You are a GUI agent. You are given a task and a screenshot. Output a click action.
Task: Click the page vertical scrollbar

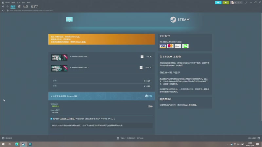pyautogui.click(x=261, y=67)
